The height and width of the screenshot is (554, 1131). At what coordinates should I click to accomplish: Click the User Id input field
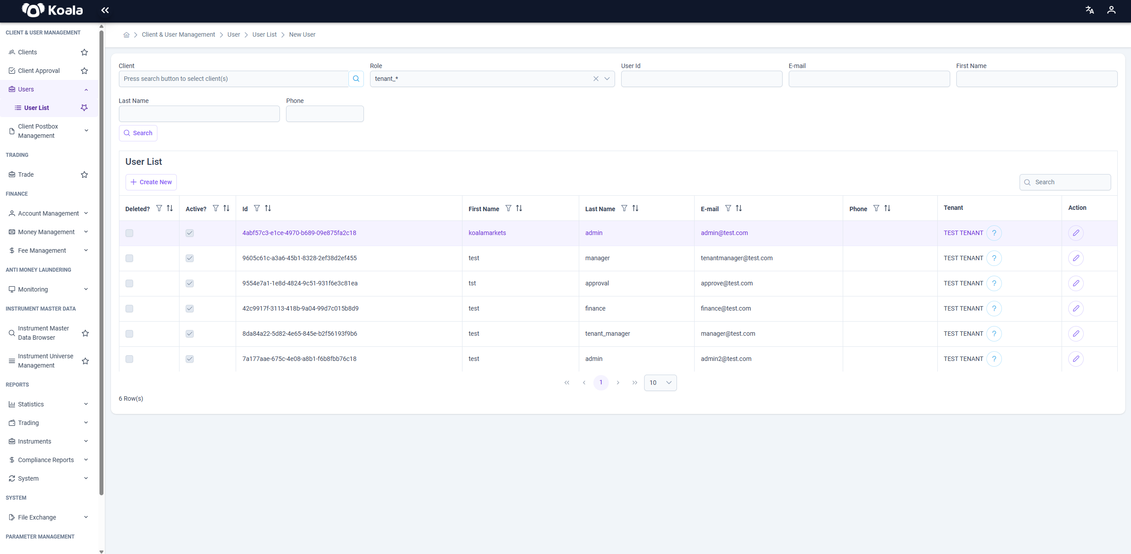coord(702,79)
